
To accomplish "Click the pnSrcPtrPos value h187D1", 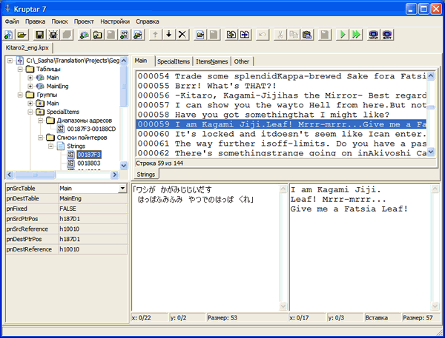I will tap(93, 219).
